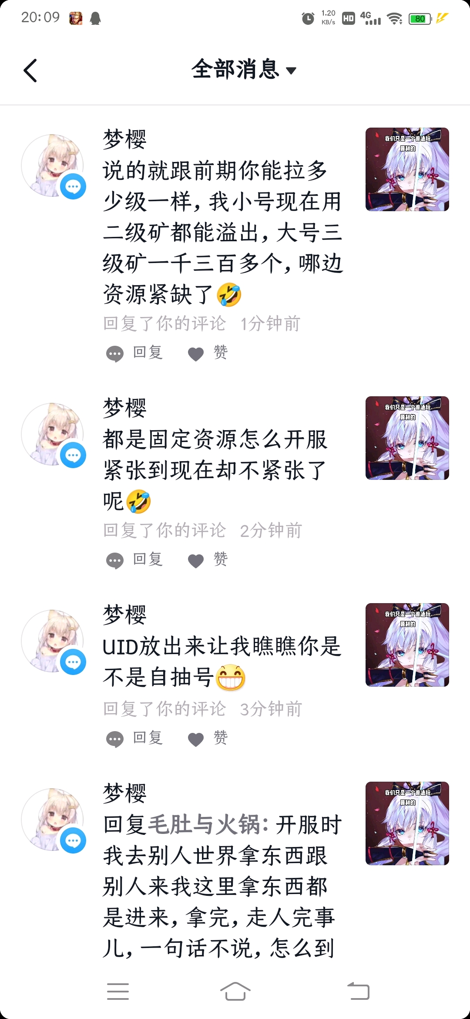The height and width of the screenshot is (1019, 470).
Task: Toggle the heart 赞 on the 2分钟前 comment
Action: (196, 561)
